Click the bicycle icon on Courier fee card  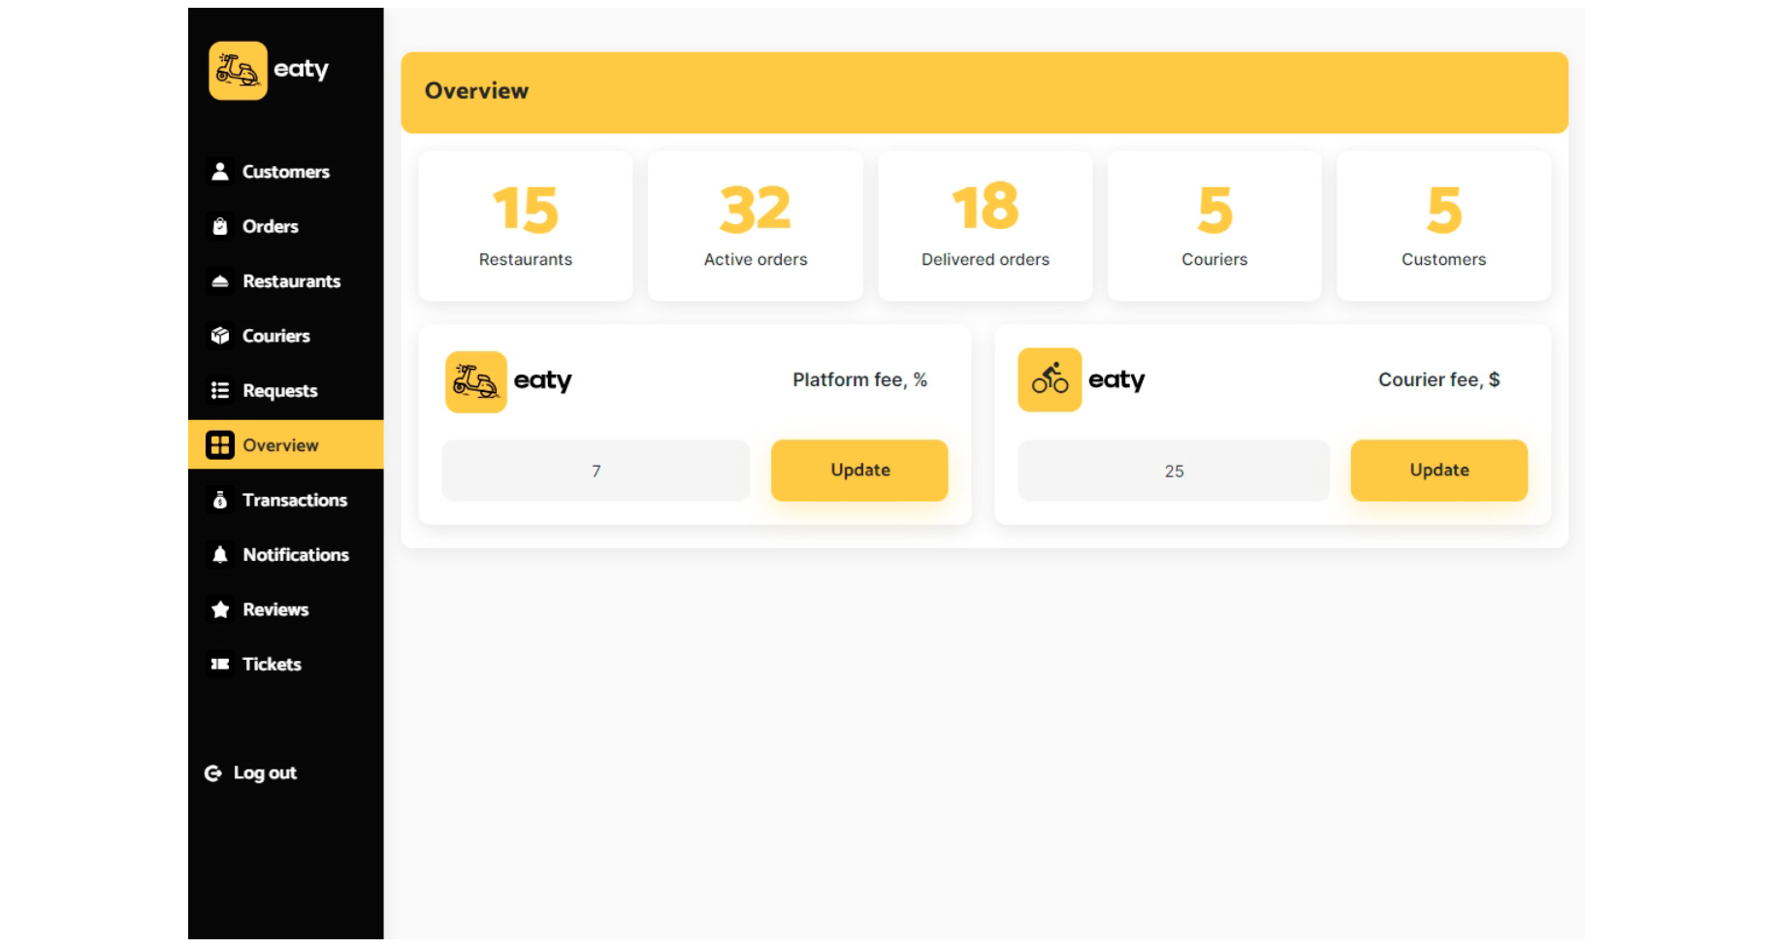[1049, 379]
